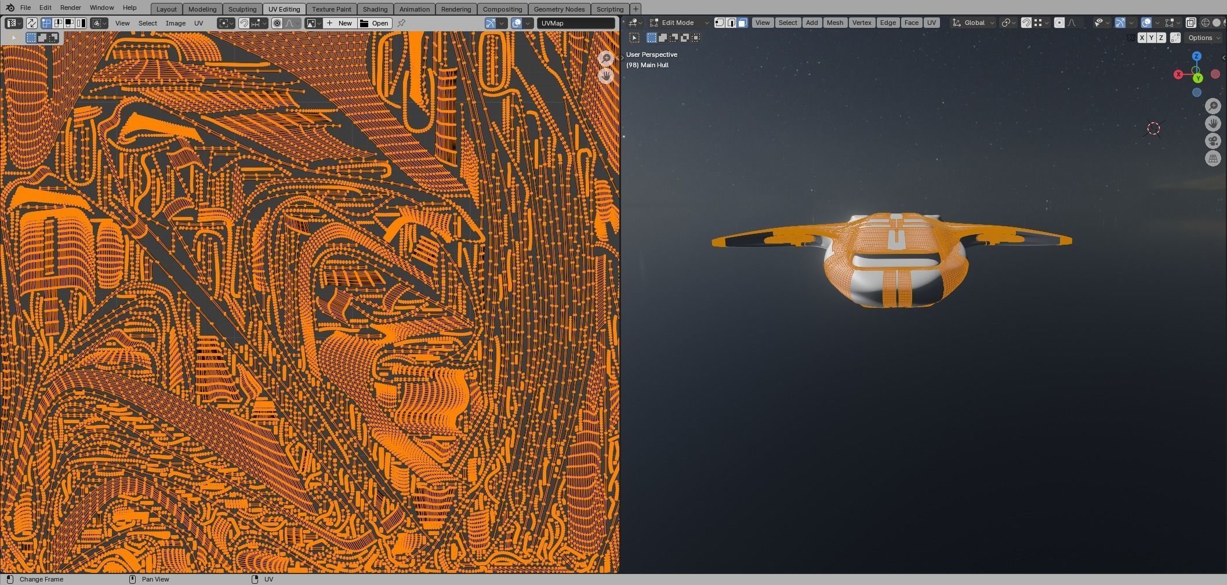Screen dimensions: 1227x585
Task: Open the Render menu
Action: tap(70, 8)
